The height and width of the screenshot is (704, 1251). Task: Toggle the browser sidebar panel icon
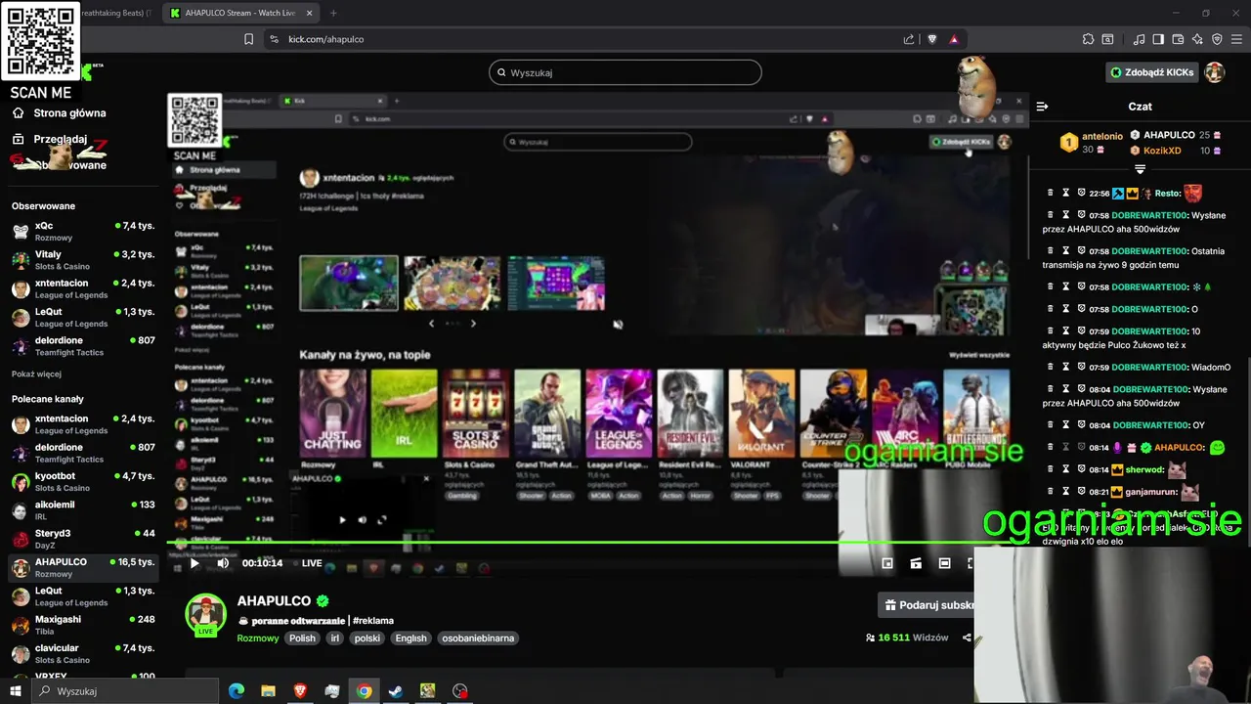point(1158,39)
